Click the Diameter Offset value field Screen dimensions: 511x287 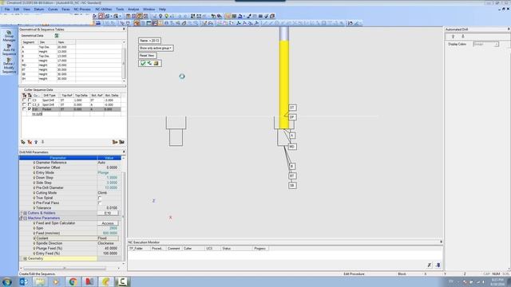coord(109,167)
